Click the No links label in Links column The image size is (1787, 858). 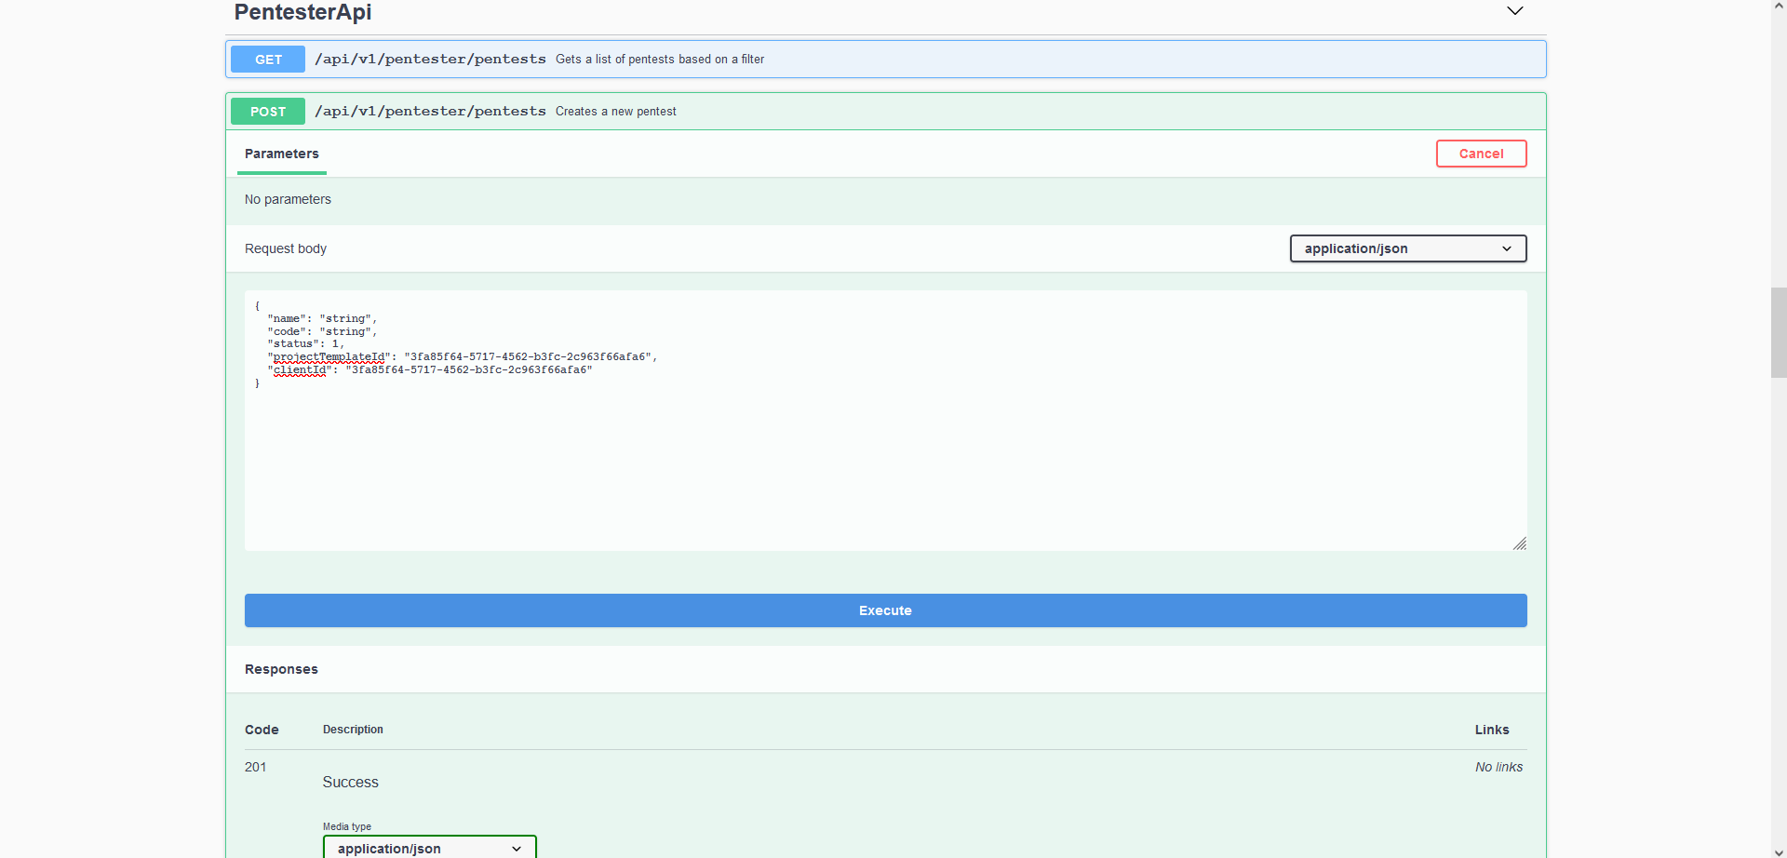[1498, 767]
